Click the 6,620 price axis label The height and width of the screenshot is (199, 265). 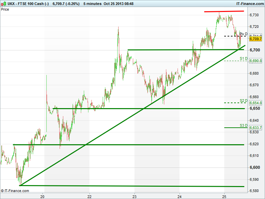pos(254,144)
